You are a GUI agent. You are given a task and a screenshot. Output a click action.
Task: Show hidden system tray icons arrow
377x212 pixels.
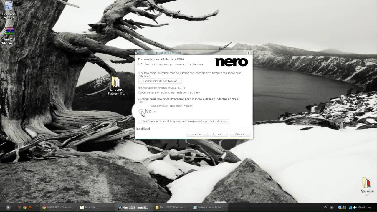coord(332,207)
